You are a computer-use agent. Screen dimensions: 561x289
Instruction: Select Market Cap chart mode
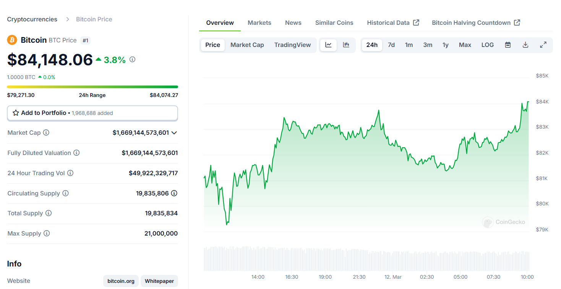247,45
